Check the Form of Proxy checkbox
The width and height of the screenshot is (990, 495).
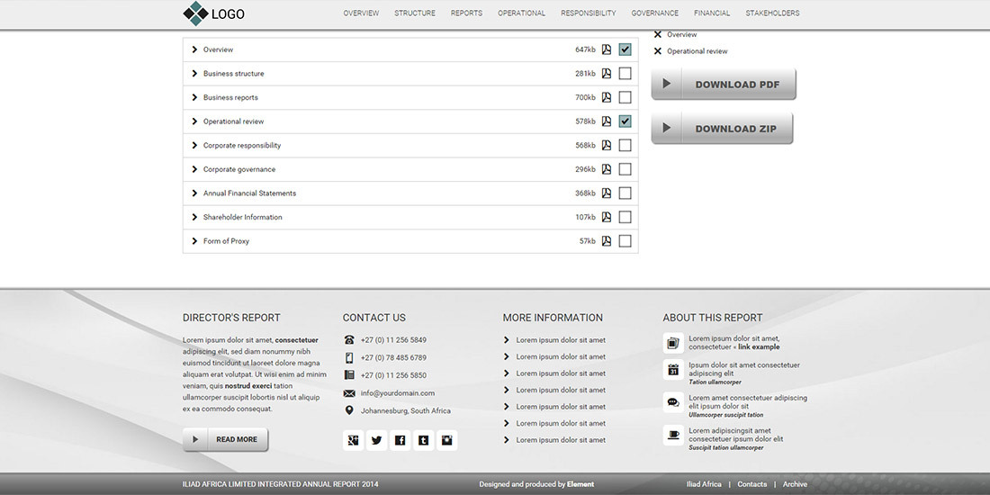click(x=625, y=241)
